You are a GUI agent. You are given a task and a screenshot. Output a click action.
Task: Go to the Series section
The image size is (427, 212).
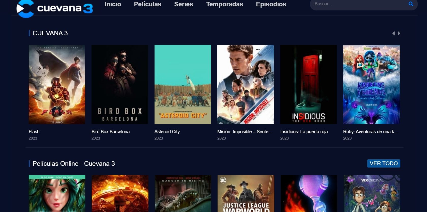tap(184, 4)
